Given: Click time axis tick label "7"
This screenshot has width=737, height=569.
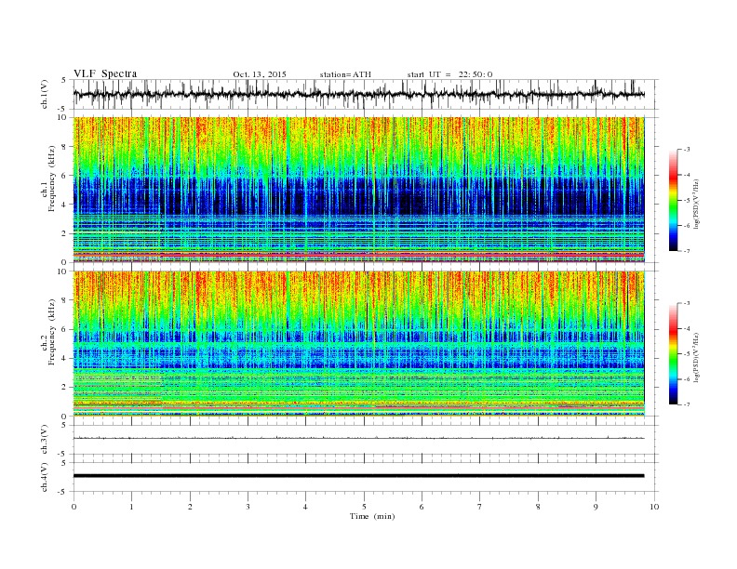Looking at the screenshot, I should 480,507.
